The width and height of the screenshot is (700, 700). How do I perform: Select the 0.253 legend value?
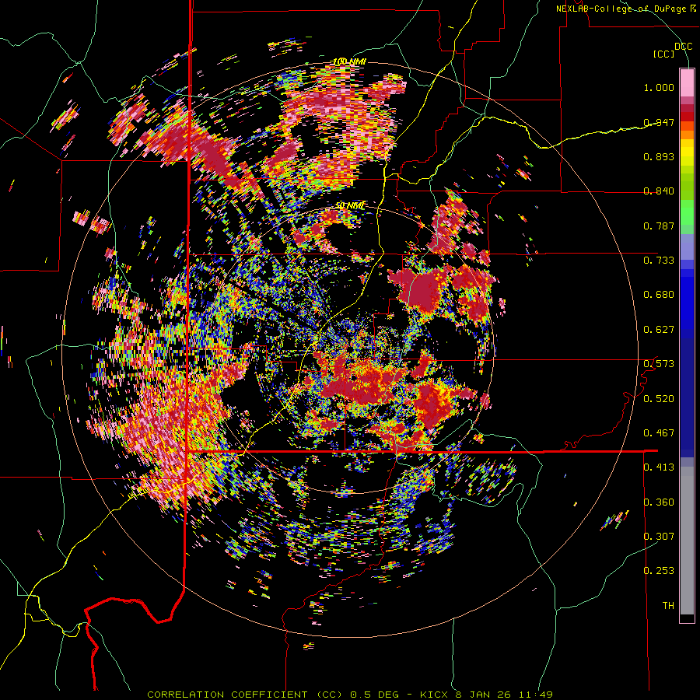pos(659,571)
